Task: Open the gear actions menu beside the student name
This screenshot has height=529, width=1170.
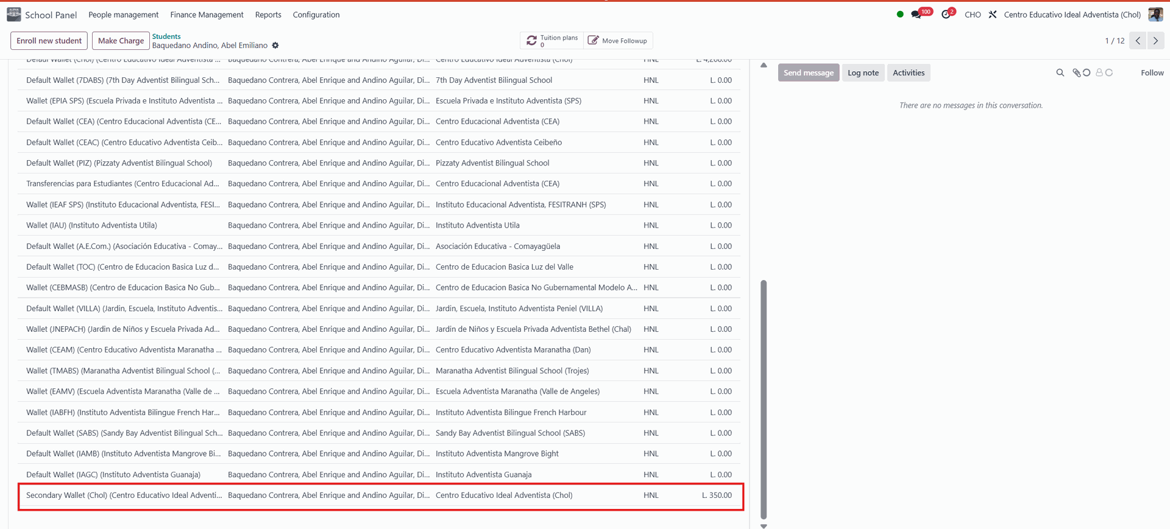Action: pyautogui.click(x=275, y=46)
